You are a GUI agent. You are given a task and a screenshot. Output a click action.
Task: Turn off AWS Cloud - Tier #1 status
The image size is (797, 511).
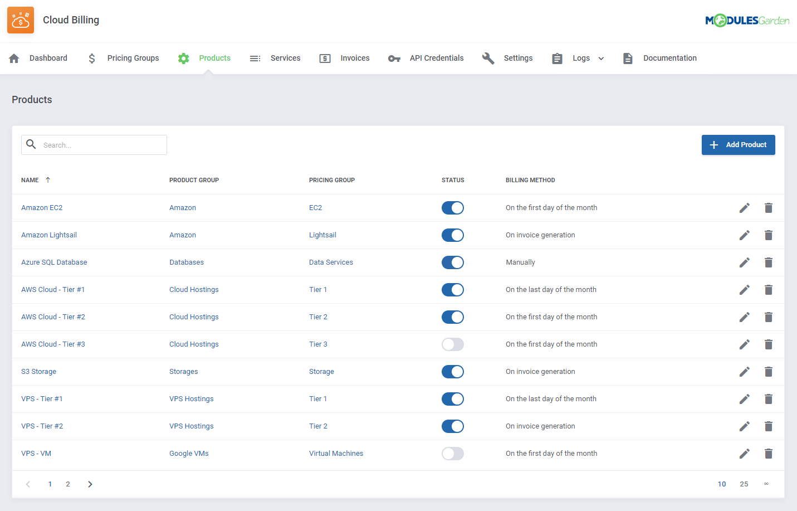(453, 290)
